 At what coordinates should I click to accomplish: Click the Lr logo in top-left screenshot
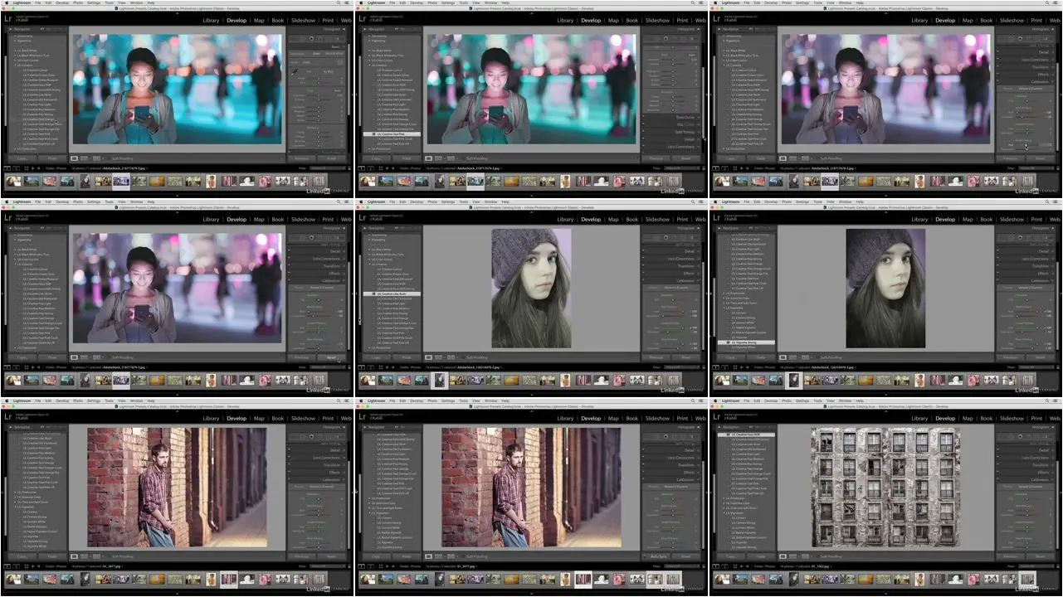tap(7, 19)
